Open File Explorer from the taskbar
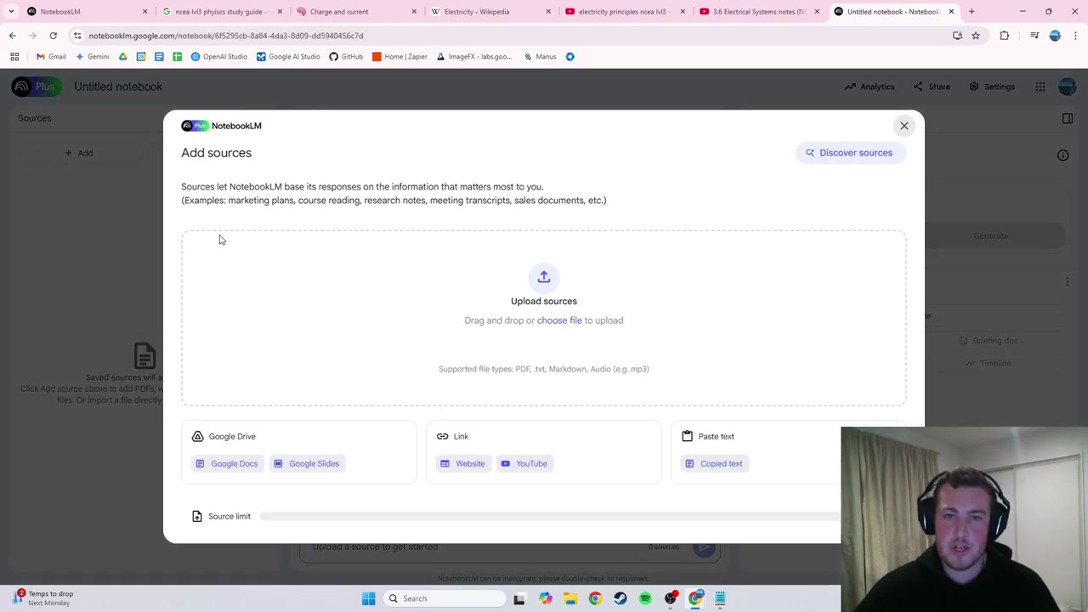The width and height of the screenshot is (1088, 612). 569,598
